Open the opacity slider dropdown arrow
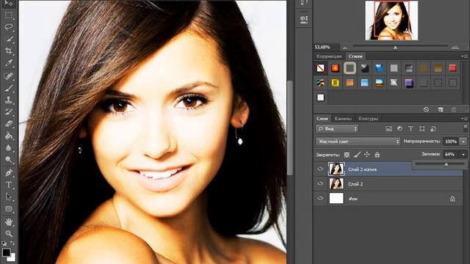The width and height of the screenshot is (470, 264). click(x=463, y=142)
